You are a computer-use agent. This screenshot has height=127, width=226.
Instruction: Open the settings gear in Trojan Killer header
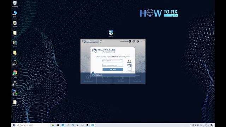click(x=134, y=41)
